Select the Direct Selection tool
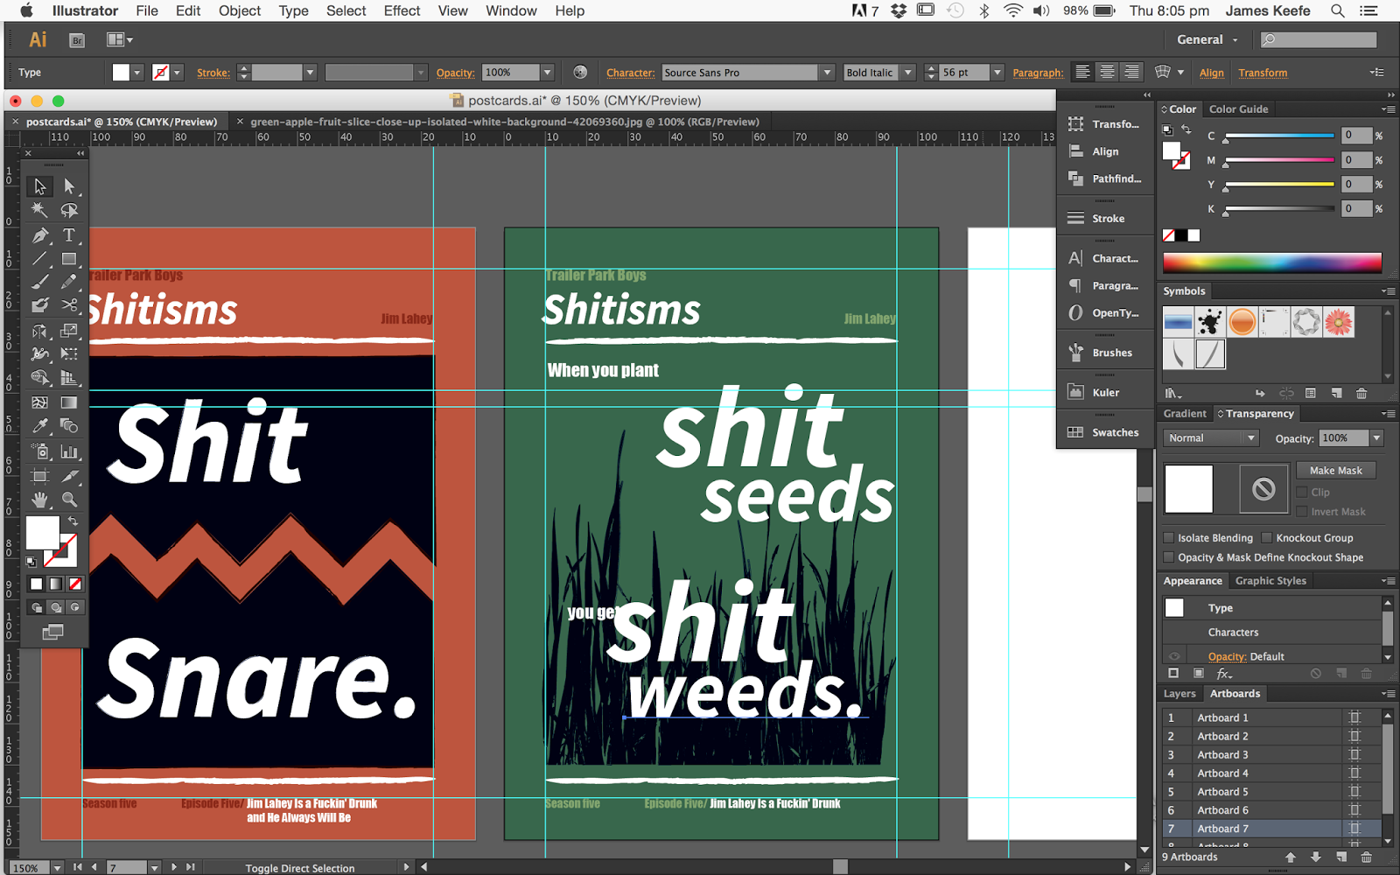 pos(69,186)
